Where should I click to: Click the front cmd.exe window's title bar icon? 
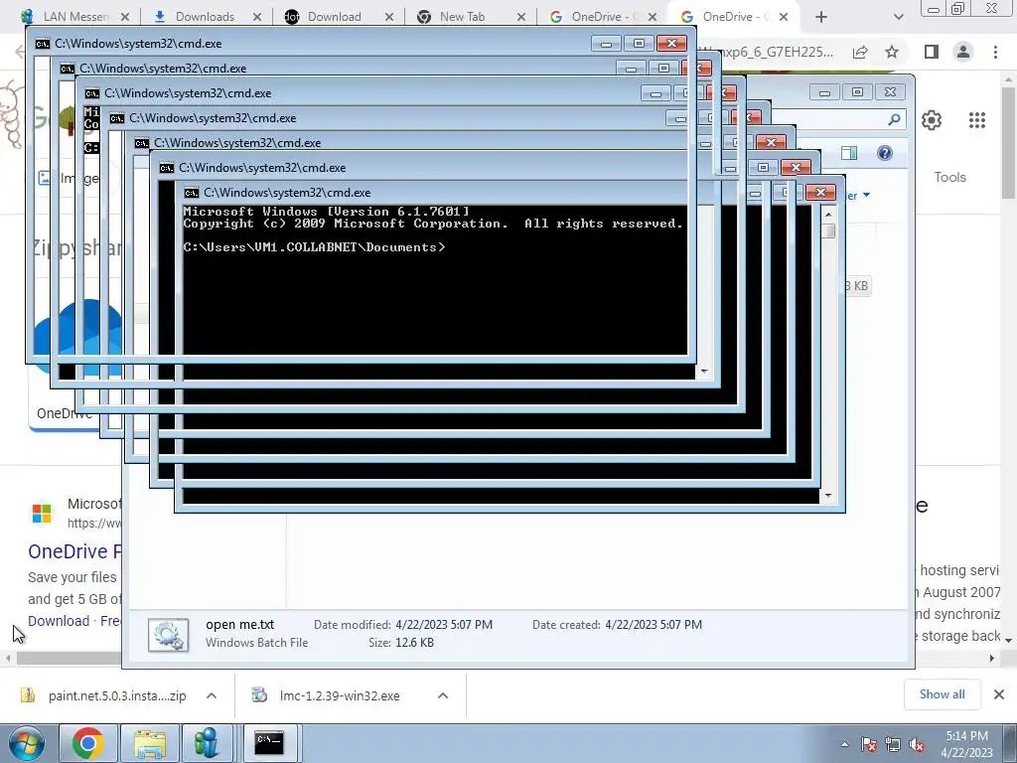coord(191,193)
